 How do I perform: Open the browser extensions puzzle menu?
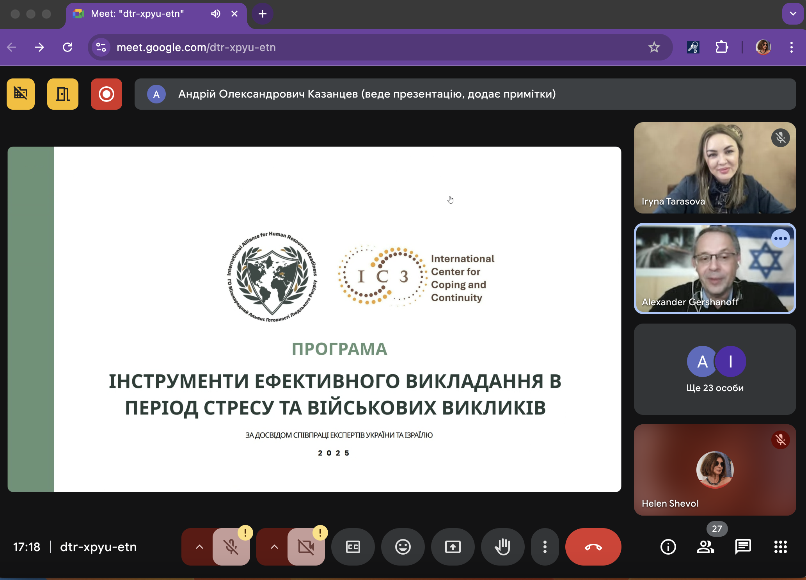(722, 47)
